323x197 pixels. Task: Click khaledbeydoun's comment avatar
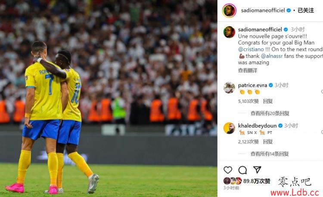point(229,128)
